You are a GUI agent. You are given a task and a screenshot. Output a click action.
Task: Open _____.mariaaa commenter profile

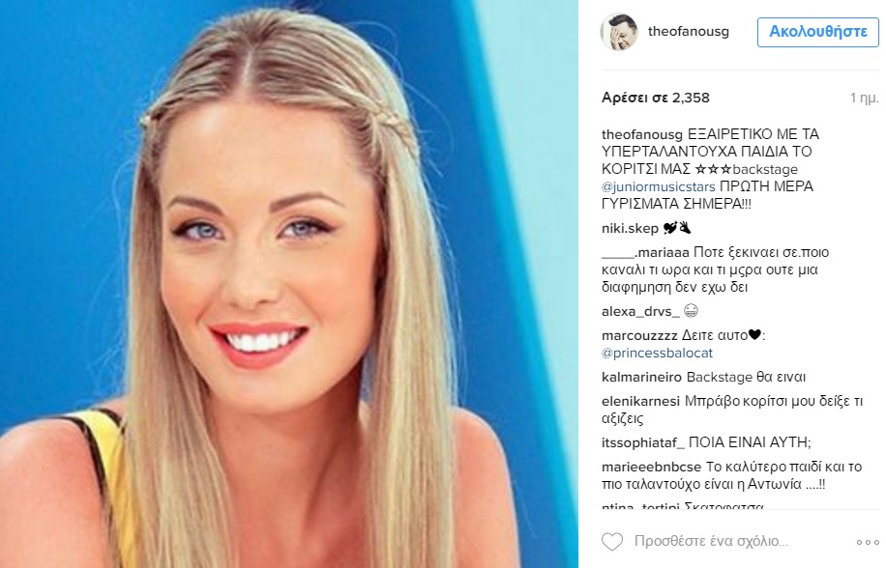[x=645, y=252]
